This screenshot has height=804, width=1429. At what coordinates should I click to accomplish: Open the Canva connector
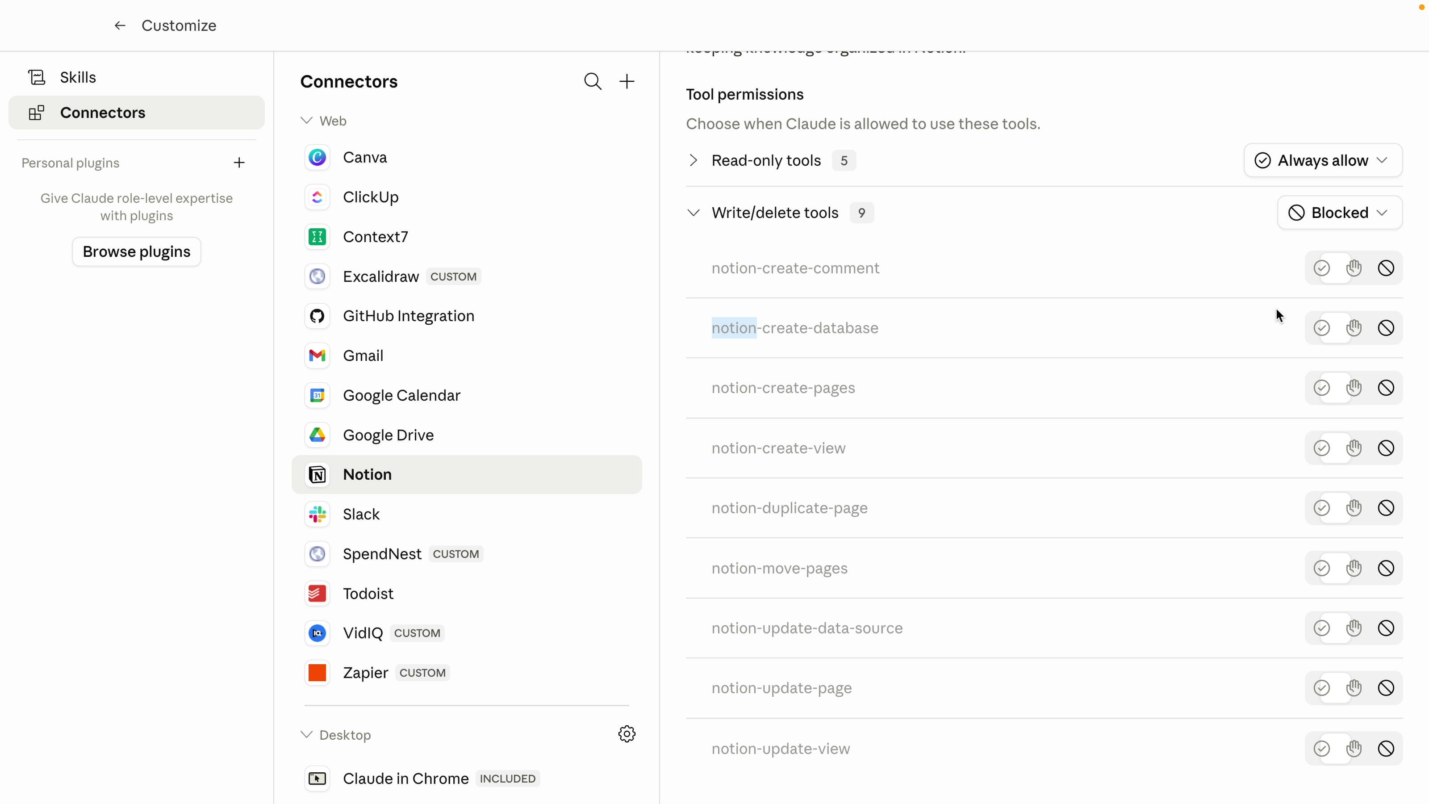pyautogui.click(x=467, y=158)
